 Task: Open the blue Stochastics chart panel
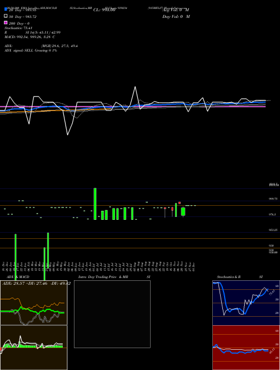(x=246, y=303)
